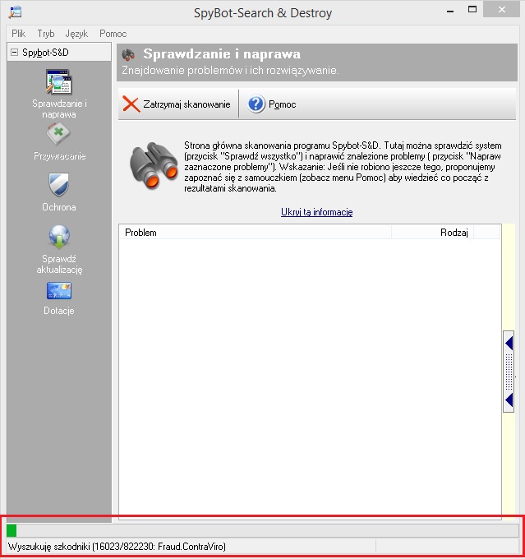Click the Sprawdź aktualizację globe icon
Viewport: 525px width, 559px height.
[x=59, y=237]
